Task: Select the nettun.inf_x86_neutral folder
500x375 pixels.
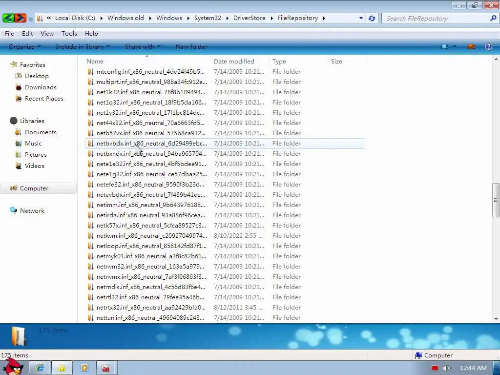Action: pyautogui.click(x=225, y=317)
